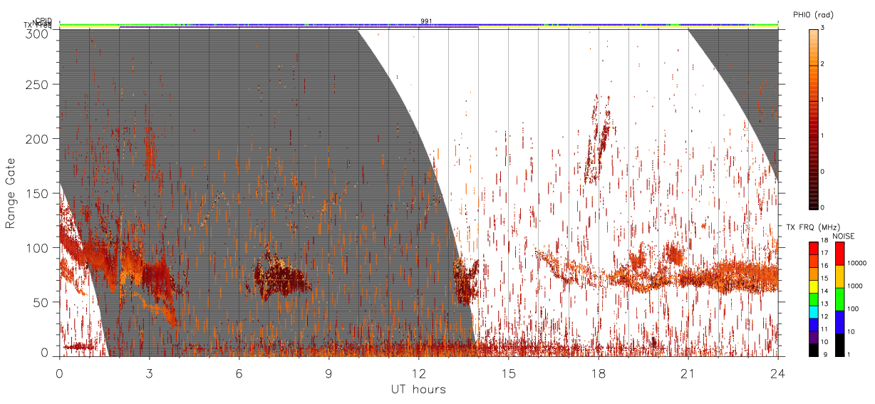
Task: Click the "NOISE" legend title
Action: pos(844,235)
